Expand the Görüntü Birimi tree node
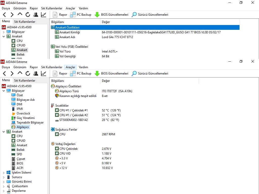Image resolution: width=259 pixels, height=194 pixels. click(x=4, y=182)
